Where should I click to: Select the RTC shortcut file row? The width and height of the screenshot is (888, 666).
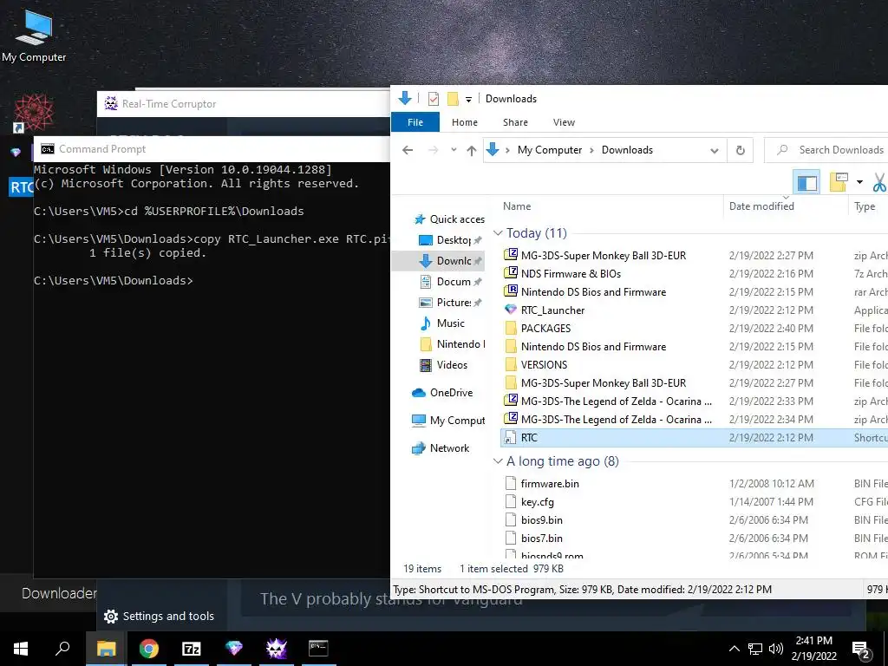(x=695, y=437)
